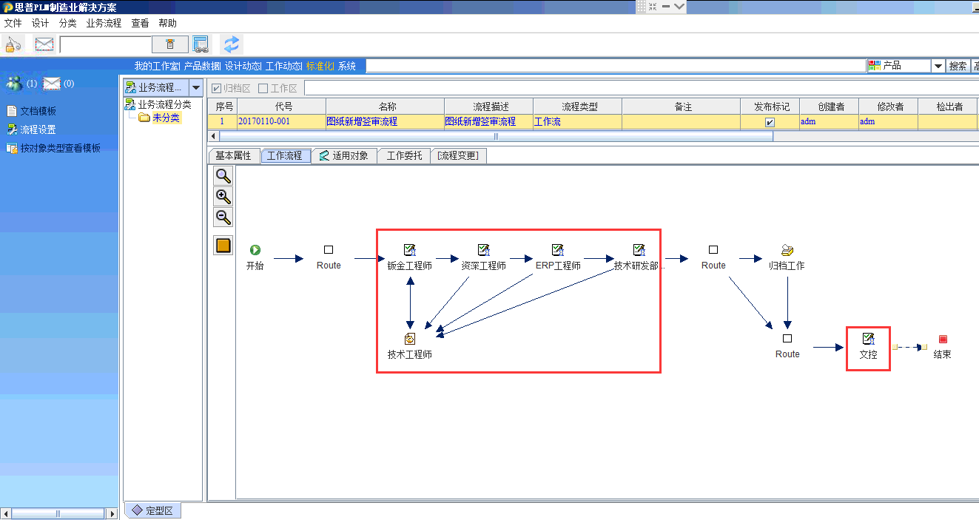Select the Route node before 归档工作

(713, 257)
